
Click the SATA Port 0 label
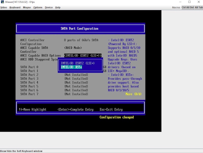[x=29, y=67]
